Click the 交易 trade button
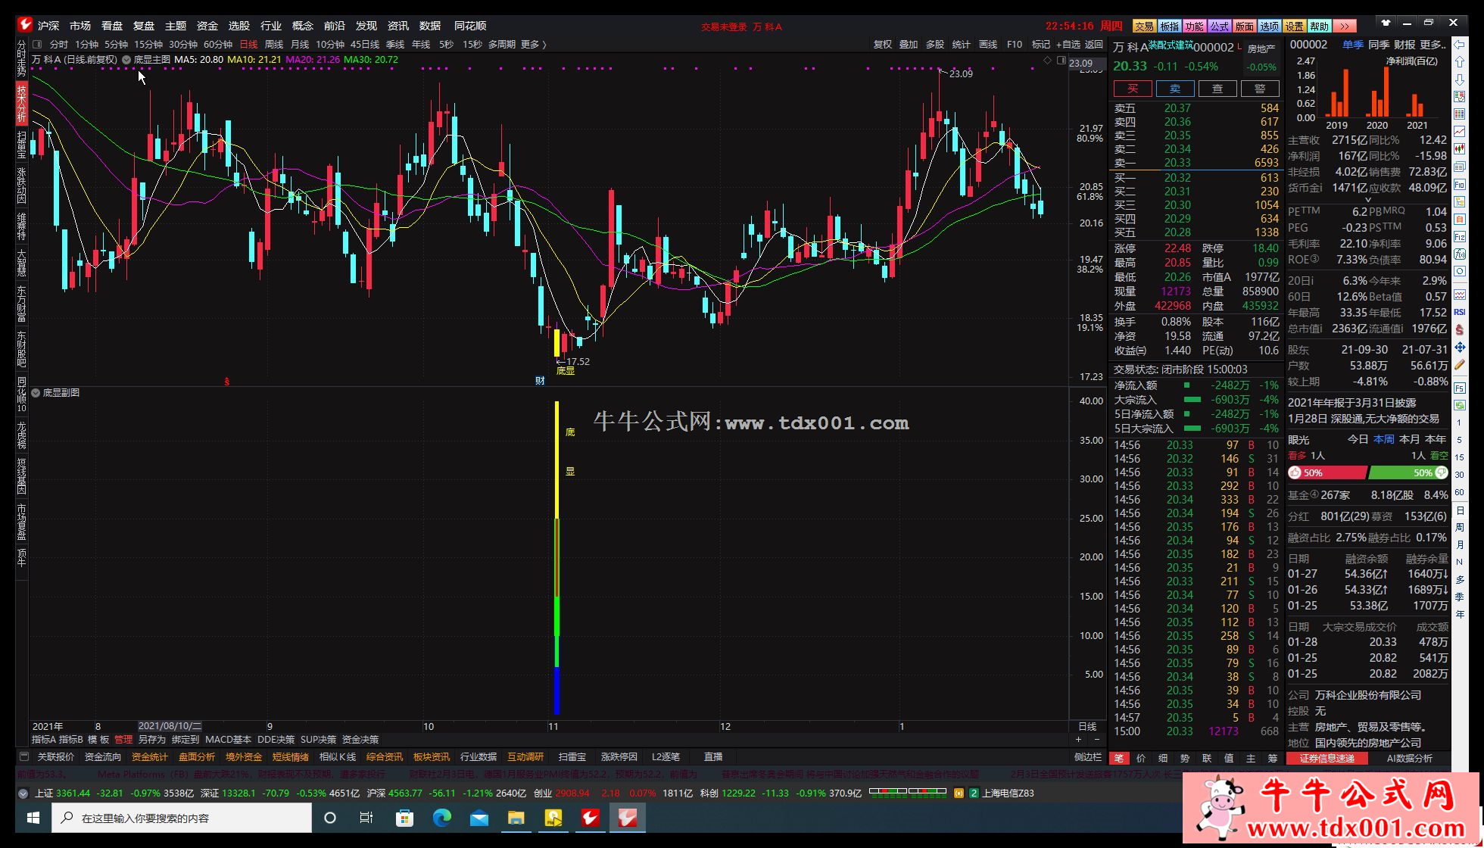Screen dimensions: 1484x848 coord(1144,26)
